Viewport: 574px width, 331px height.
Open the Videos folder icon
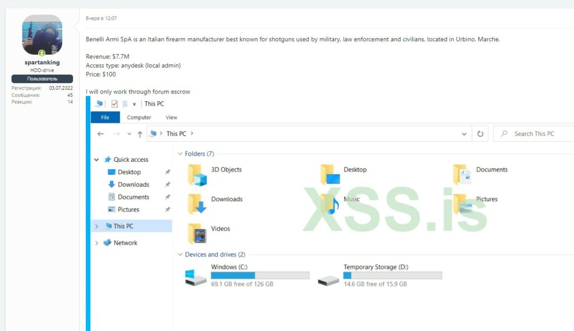click(x=197, y=234)
